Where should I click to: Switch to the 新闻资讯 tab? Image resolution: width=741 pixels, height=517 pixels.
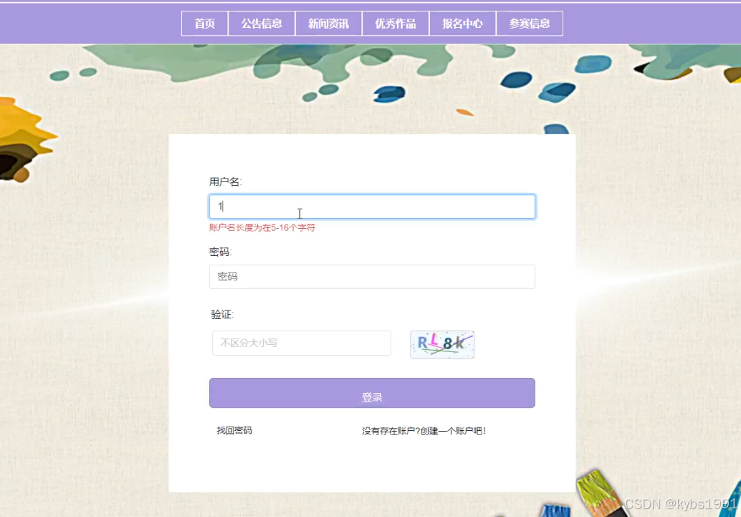(x=328, y=23)
